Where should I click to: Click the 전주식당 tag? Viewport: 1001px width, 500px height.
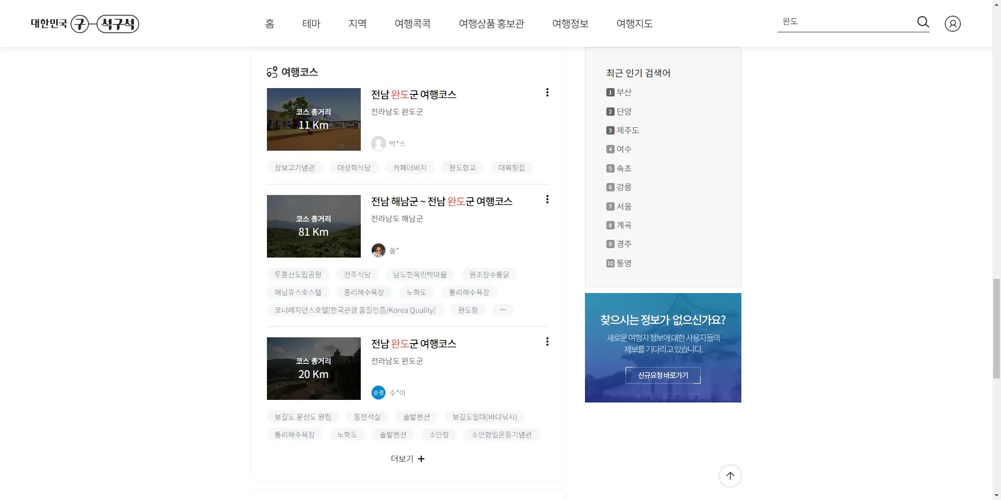click(x=357, y=274)
